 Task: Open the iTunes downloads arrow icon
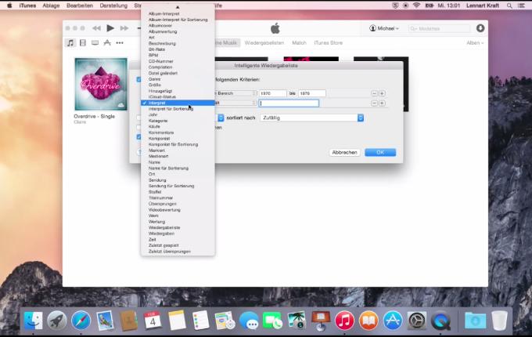click(480, 28)
